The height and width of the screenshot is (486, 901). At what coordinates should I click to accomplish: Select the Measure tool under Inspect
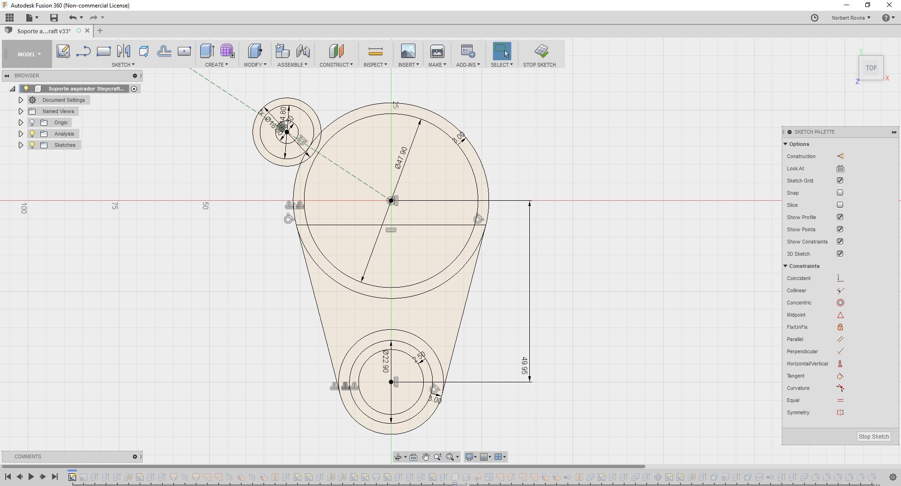point(375,51)
